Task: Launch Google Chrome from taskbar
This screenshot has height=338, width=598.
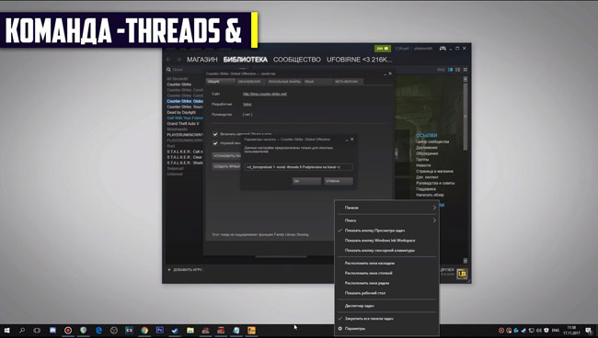Action: click(144, 331)
